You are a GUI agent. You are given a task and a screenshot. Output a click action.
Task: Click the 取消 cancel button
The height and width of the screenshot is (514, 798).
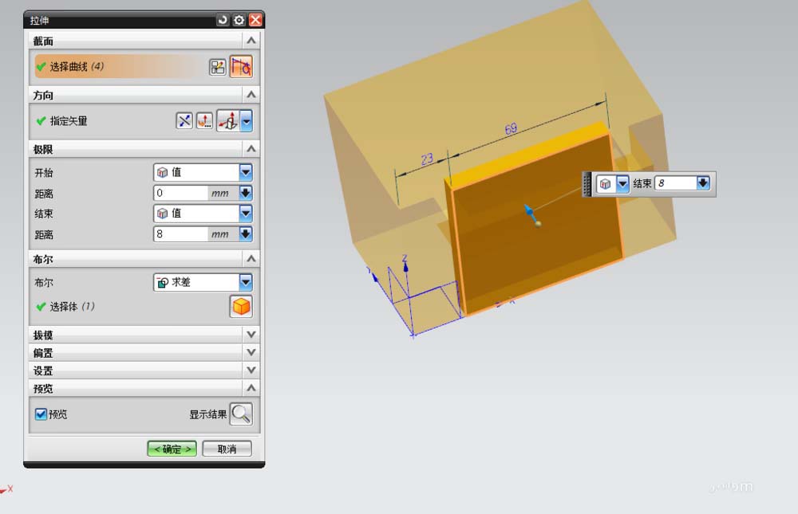coord(227,448)
